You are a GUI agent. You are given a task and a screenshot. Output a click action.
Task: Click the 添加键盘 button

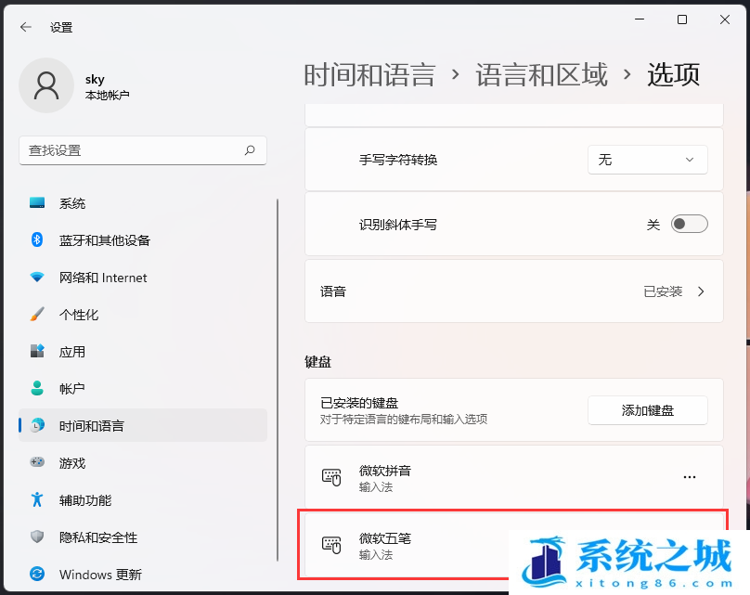pos(648,410)
